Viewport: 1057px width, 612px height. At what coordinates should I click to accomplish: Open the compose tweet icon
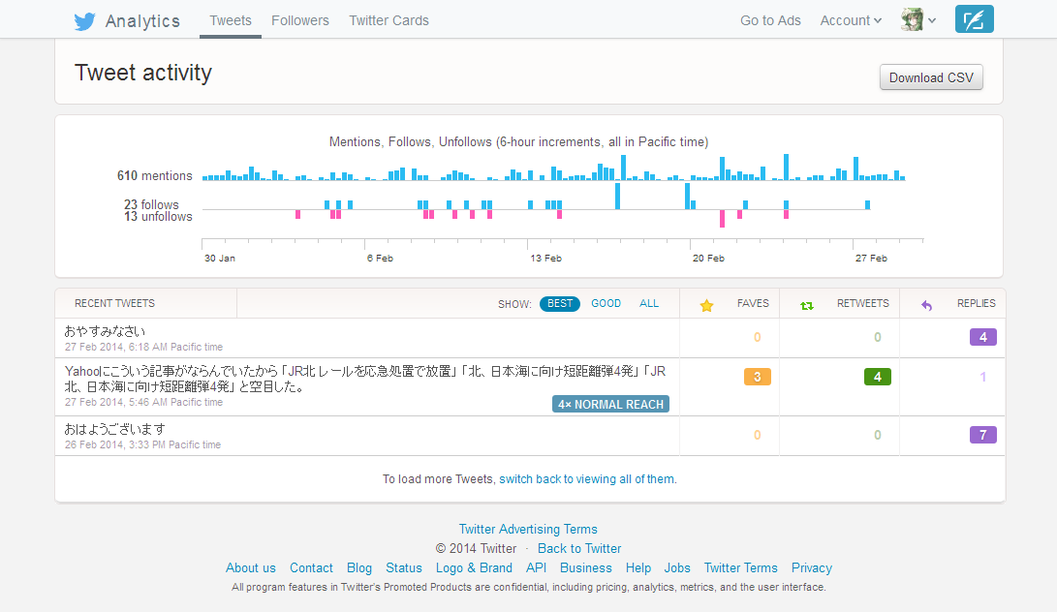pos(974,18)
